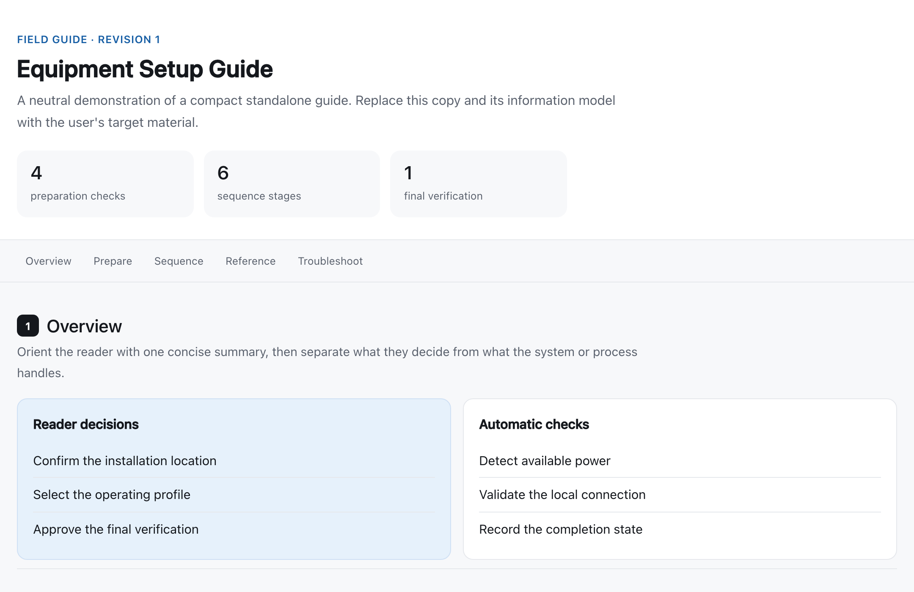Open the Troubleshoot tab
The height and width of the screenshot is (592, 914).
click(330, 261)
